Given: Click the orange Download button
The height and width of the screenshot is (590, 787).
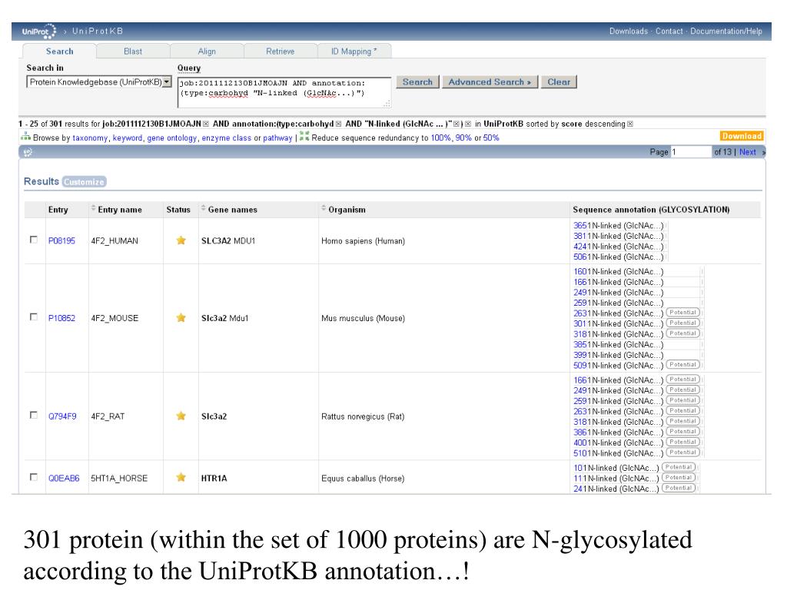Looking at the screenshot, I should (742, 136).
